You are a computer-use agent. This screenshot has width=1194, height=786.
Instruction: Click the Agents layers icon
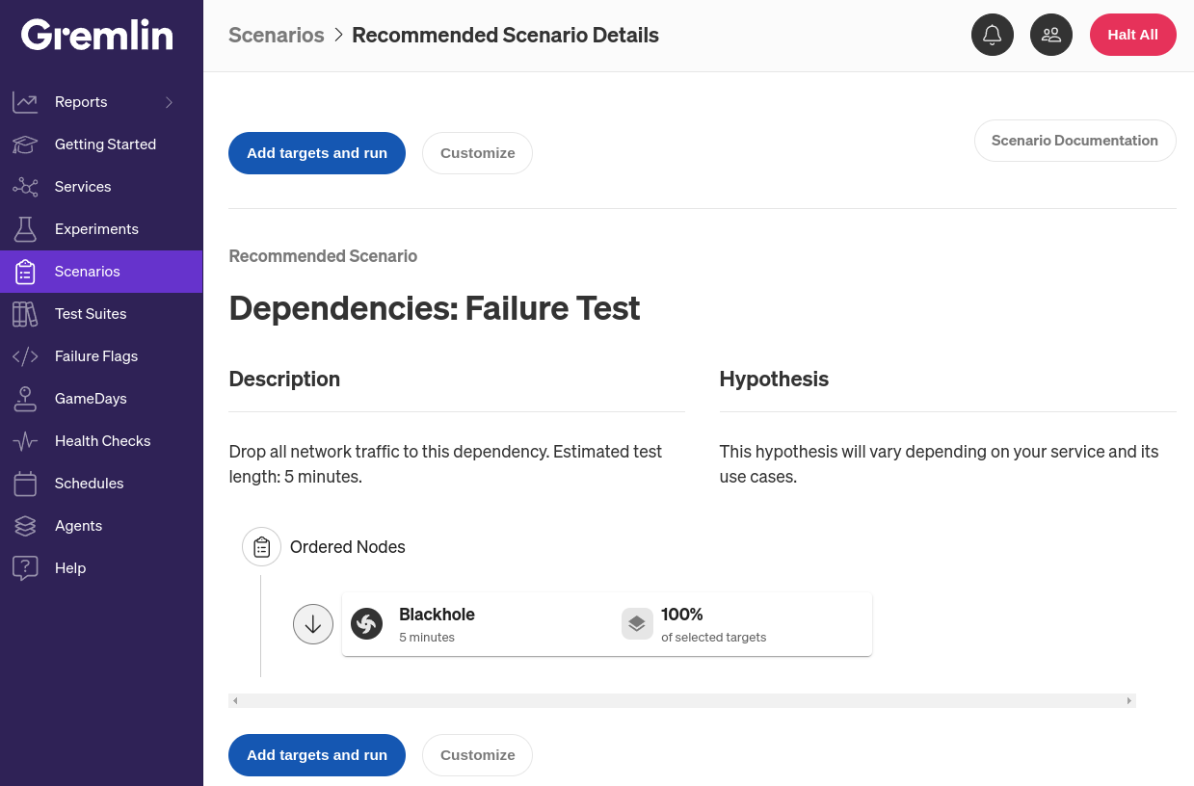[25, 526]
